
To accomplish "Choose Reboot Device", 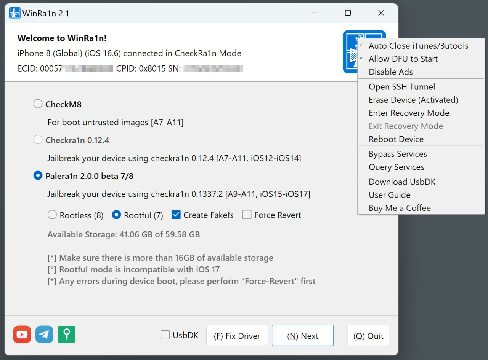I will point(396,139).
